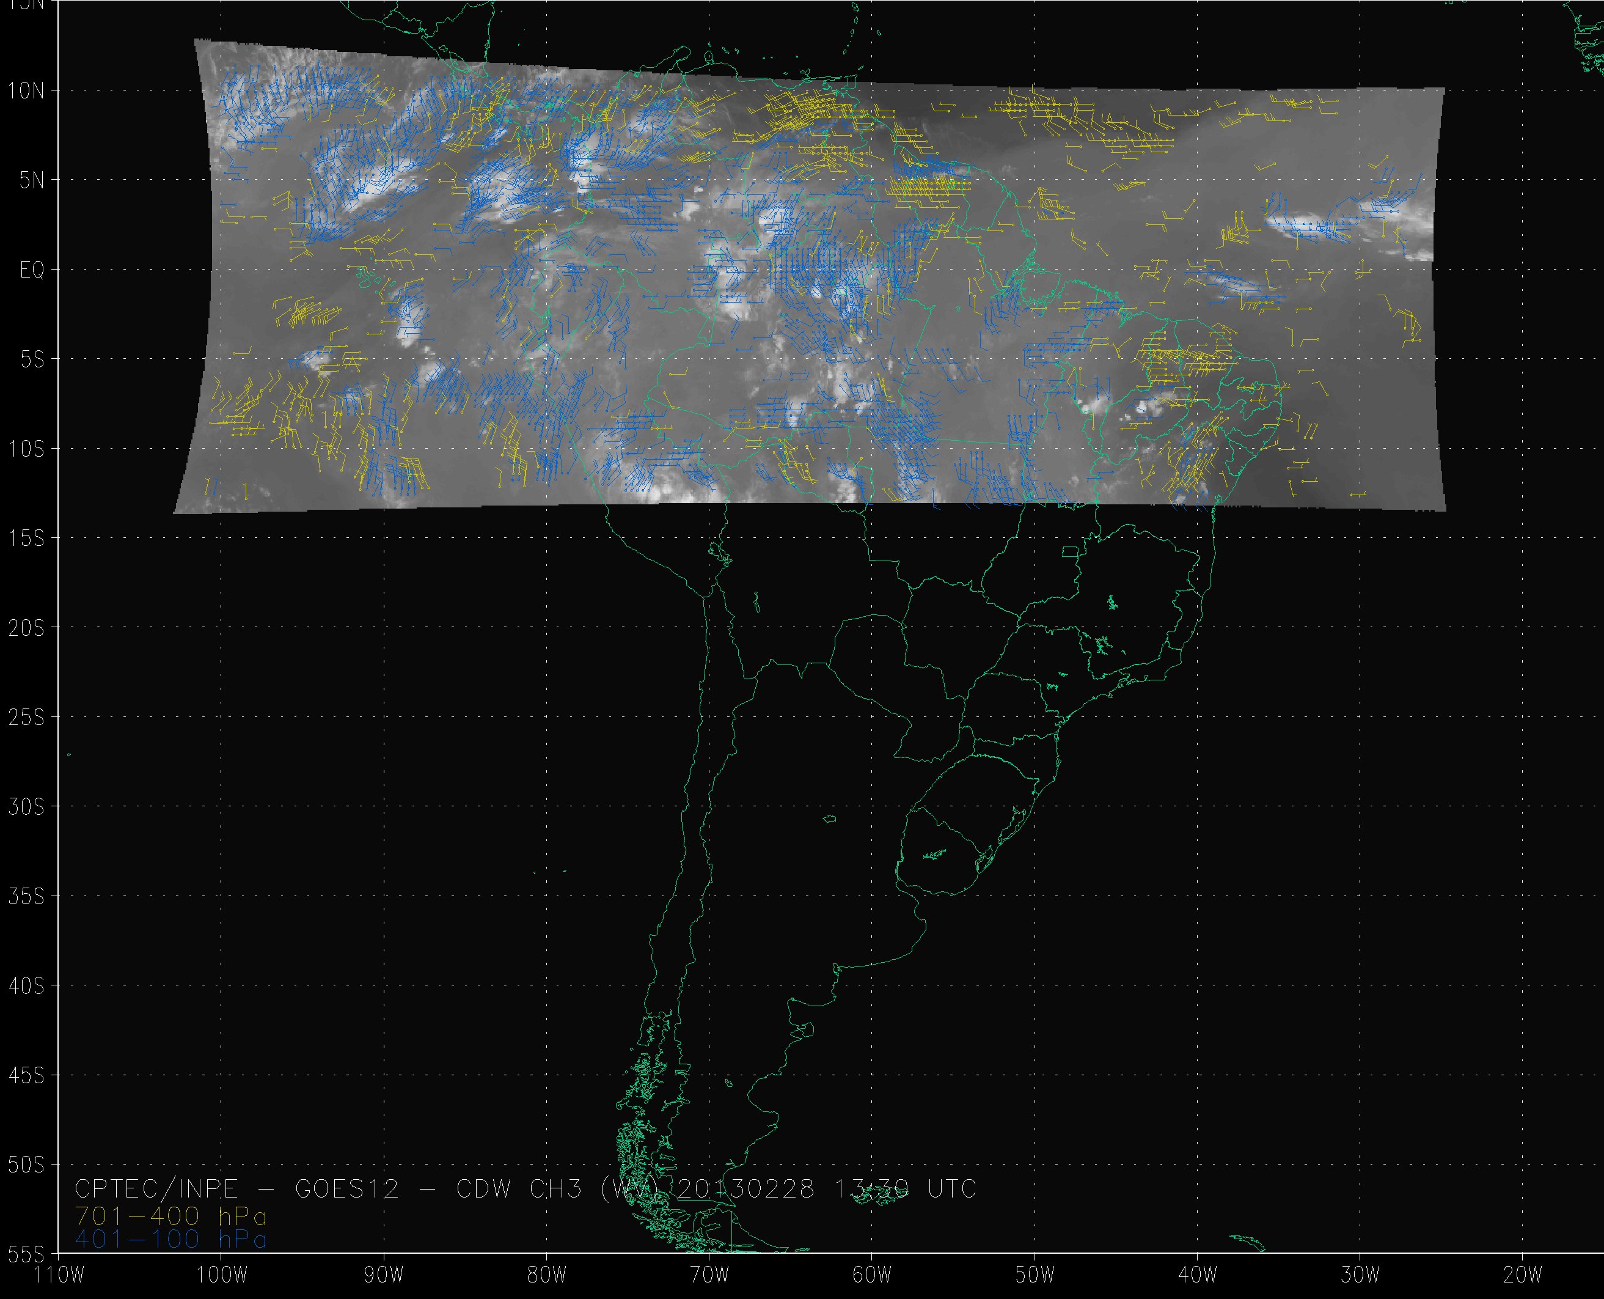
Task: Click the 5N latitude axis label
Action: (32, 180)
